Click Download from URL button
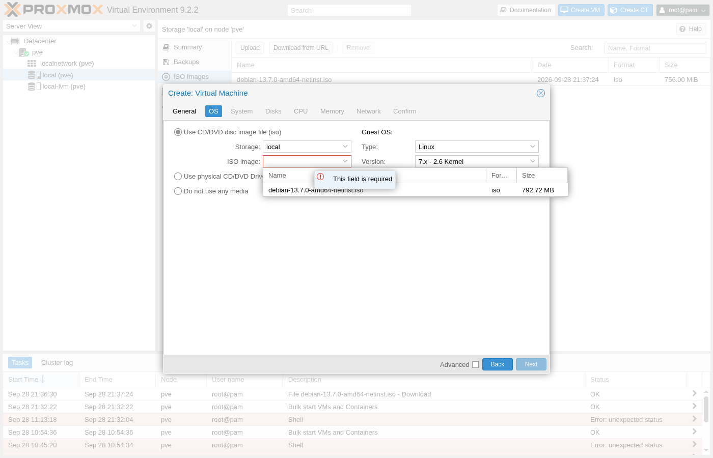This screenshot has height=458, width=713. 301,48
